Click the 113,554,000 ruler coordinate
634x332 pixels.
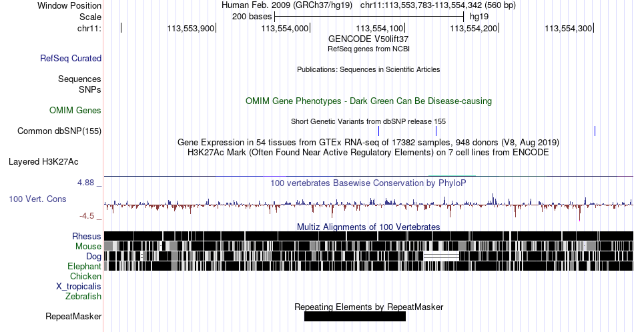285,28
